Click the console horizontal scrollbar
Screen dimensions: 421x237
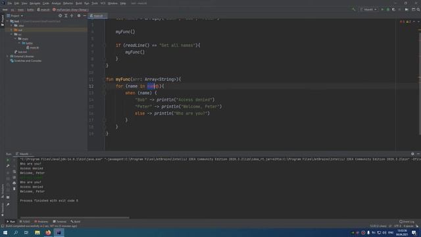point(74,217)
